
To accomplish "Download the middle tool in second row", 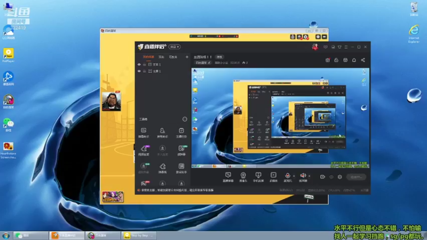I will coord(162,150).
